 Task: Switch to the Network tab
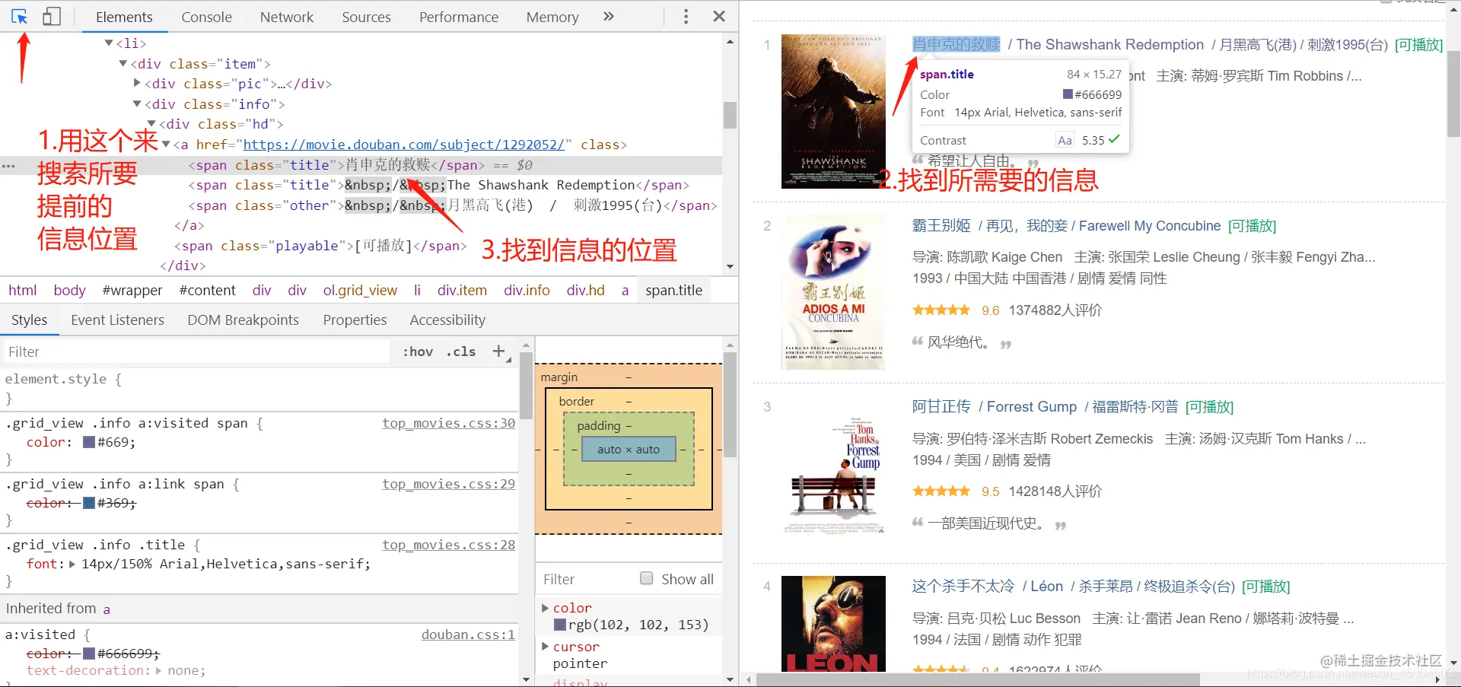point(287,17)
